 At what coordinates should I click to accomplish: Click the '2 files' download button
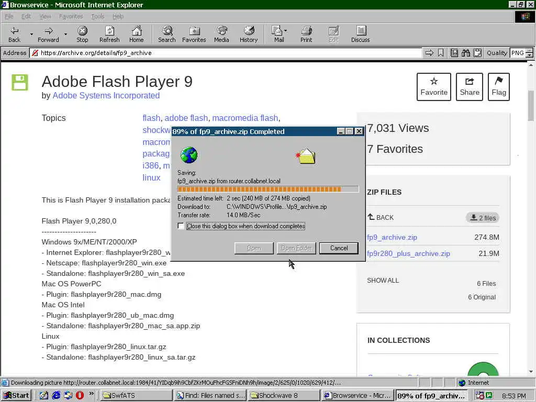click(x=483, y=218)
